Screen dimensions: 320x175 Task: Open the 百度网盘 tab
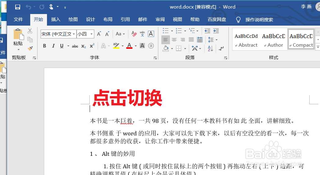[x=217, y=20]
